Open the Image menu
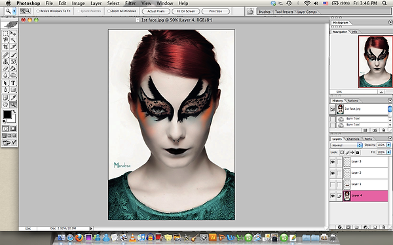Screen dimensions: 393x245 click(x=78, y=3)
